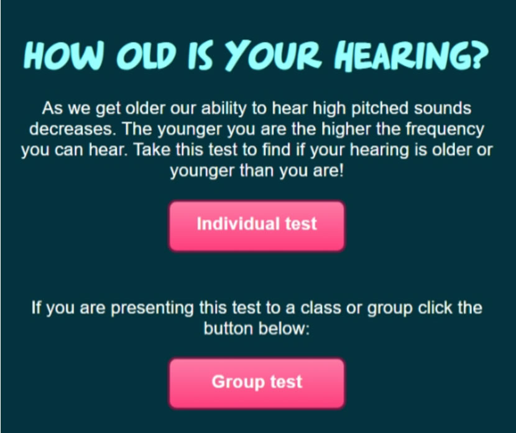Launch the Group test

point(257,383)
